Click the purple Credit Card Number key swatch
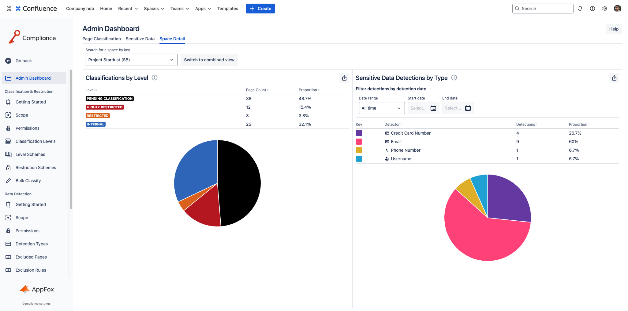628x311 pixels. (x=359, y=133)
